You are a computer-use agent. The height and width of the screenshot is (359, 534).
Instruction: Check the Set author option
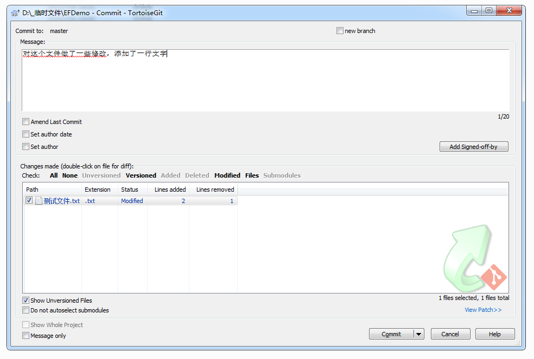click(x=26, y=147)
